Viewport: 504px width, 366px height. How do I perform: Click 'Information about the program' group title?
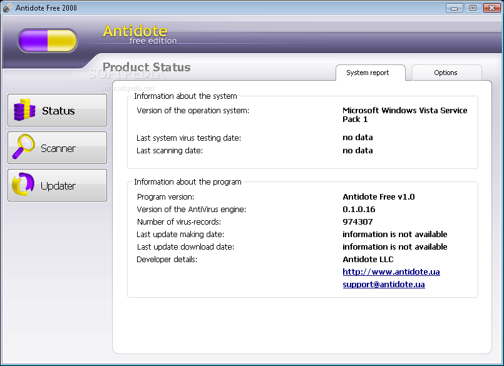tap(188, 182)
